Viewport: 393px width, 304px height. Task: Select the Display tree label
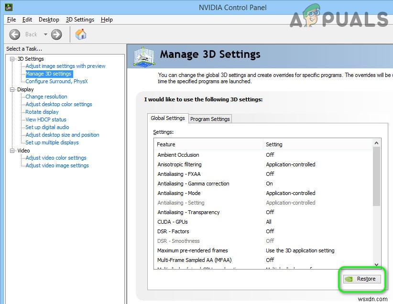pos(25,89)
